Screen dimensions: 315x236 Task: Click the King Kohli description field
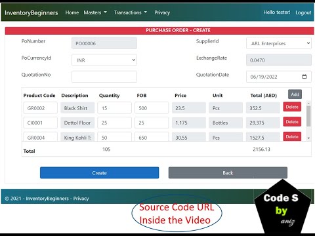click(77, 137)
